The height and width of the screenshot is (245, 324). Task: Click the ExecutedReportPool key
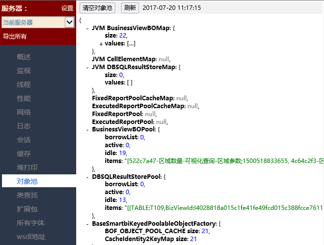[x=123, y=122]
